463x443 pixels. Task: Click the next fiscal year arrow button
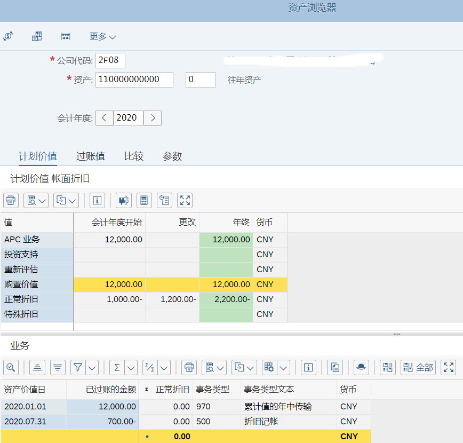pos(153,118)
